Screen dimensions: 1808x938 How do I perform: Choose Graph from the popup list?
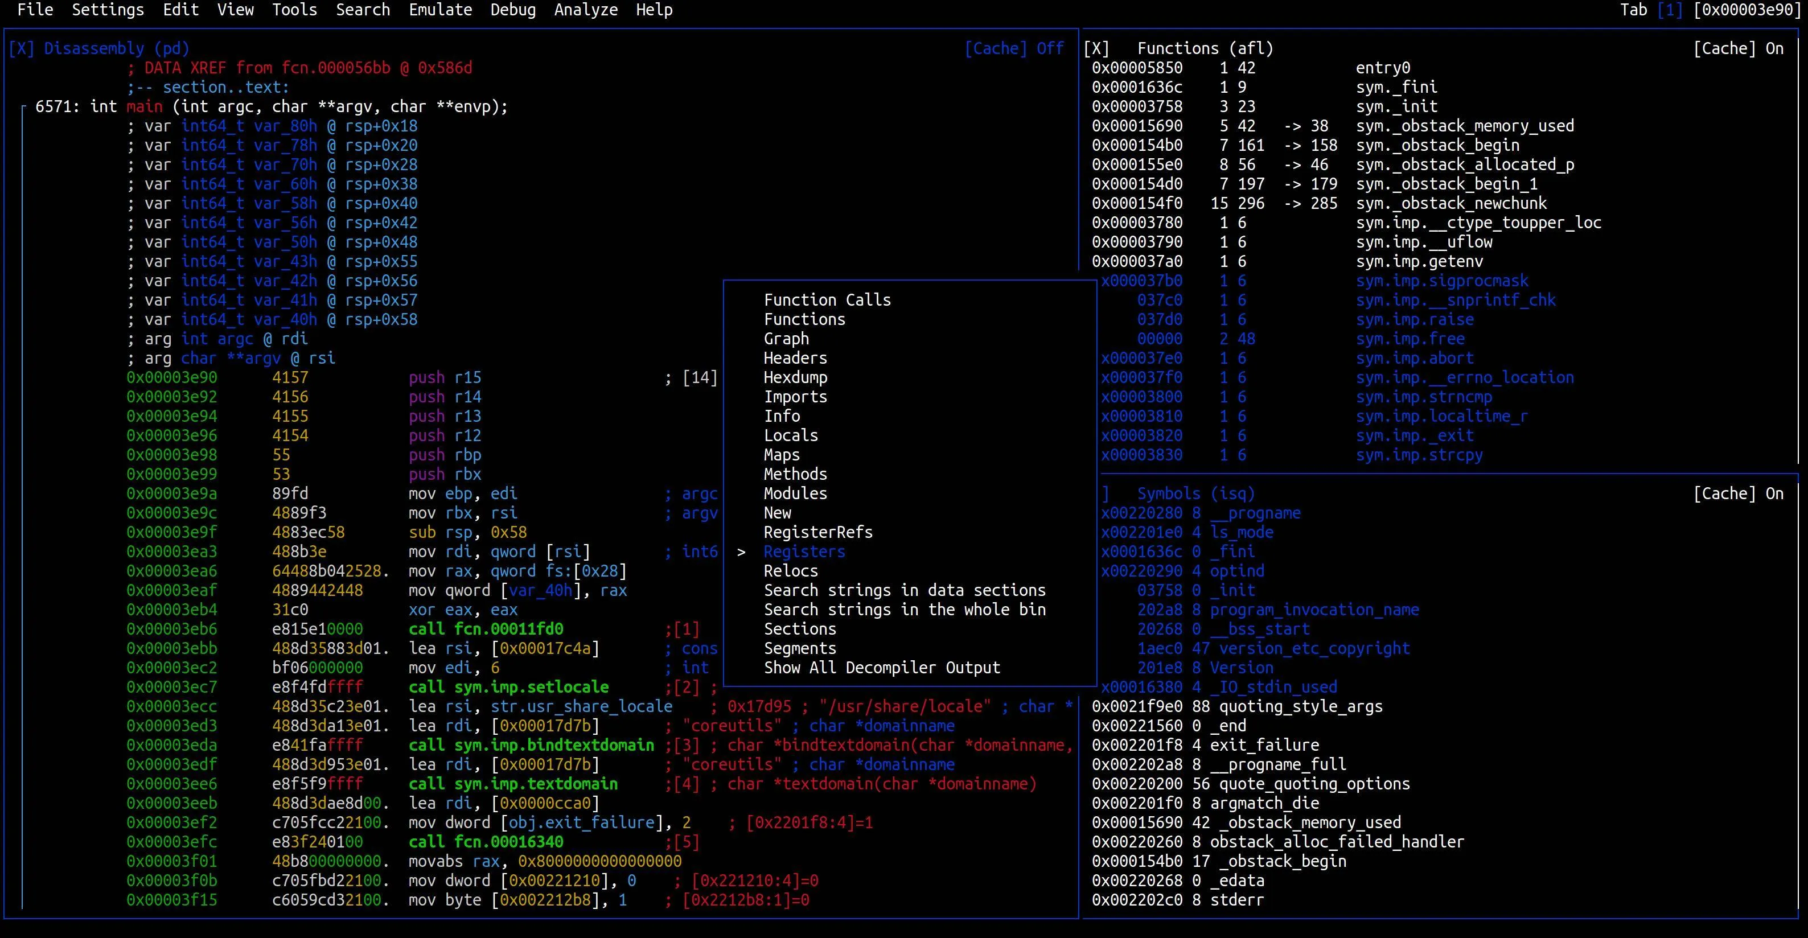(x=786, y=338)
